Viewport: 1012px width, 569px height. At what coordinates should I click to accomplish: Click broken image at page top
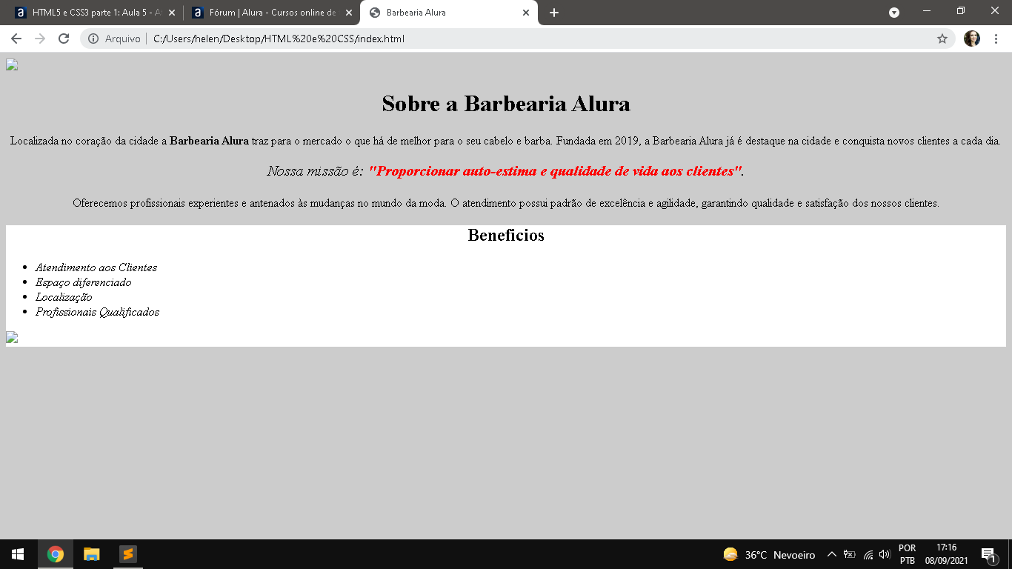point(12,64)
